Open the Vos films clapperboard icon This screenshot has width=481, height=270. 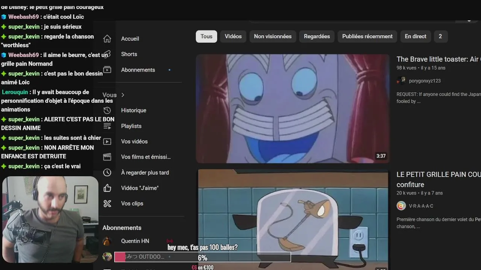coord(107,157)
